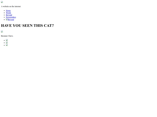The image size is (157, 117).
Task: Click the bullet beside the Sweepstakes link
Action: click(x=4, y=17)
